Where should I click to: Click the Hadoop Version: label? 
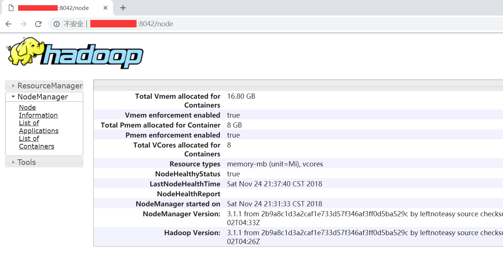click(x=192, y=233)
